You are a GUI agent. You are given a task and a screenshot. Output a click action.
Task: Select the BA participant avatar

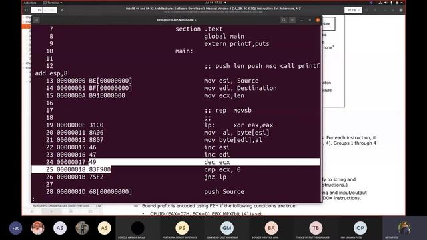271,228
